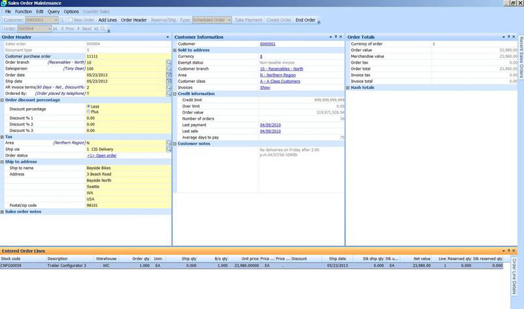Open the Type Scheduled Order dropdown

(x=229, y=20)
